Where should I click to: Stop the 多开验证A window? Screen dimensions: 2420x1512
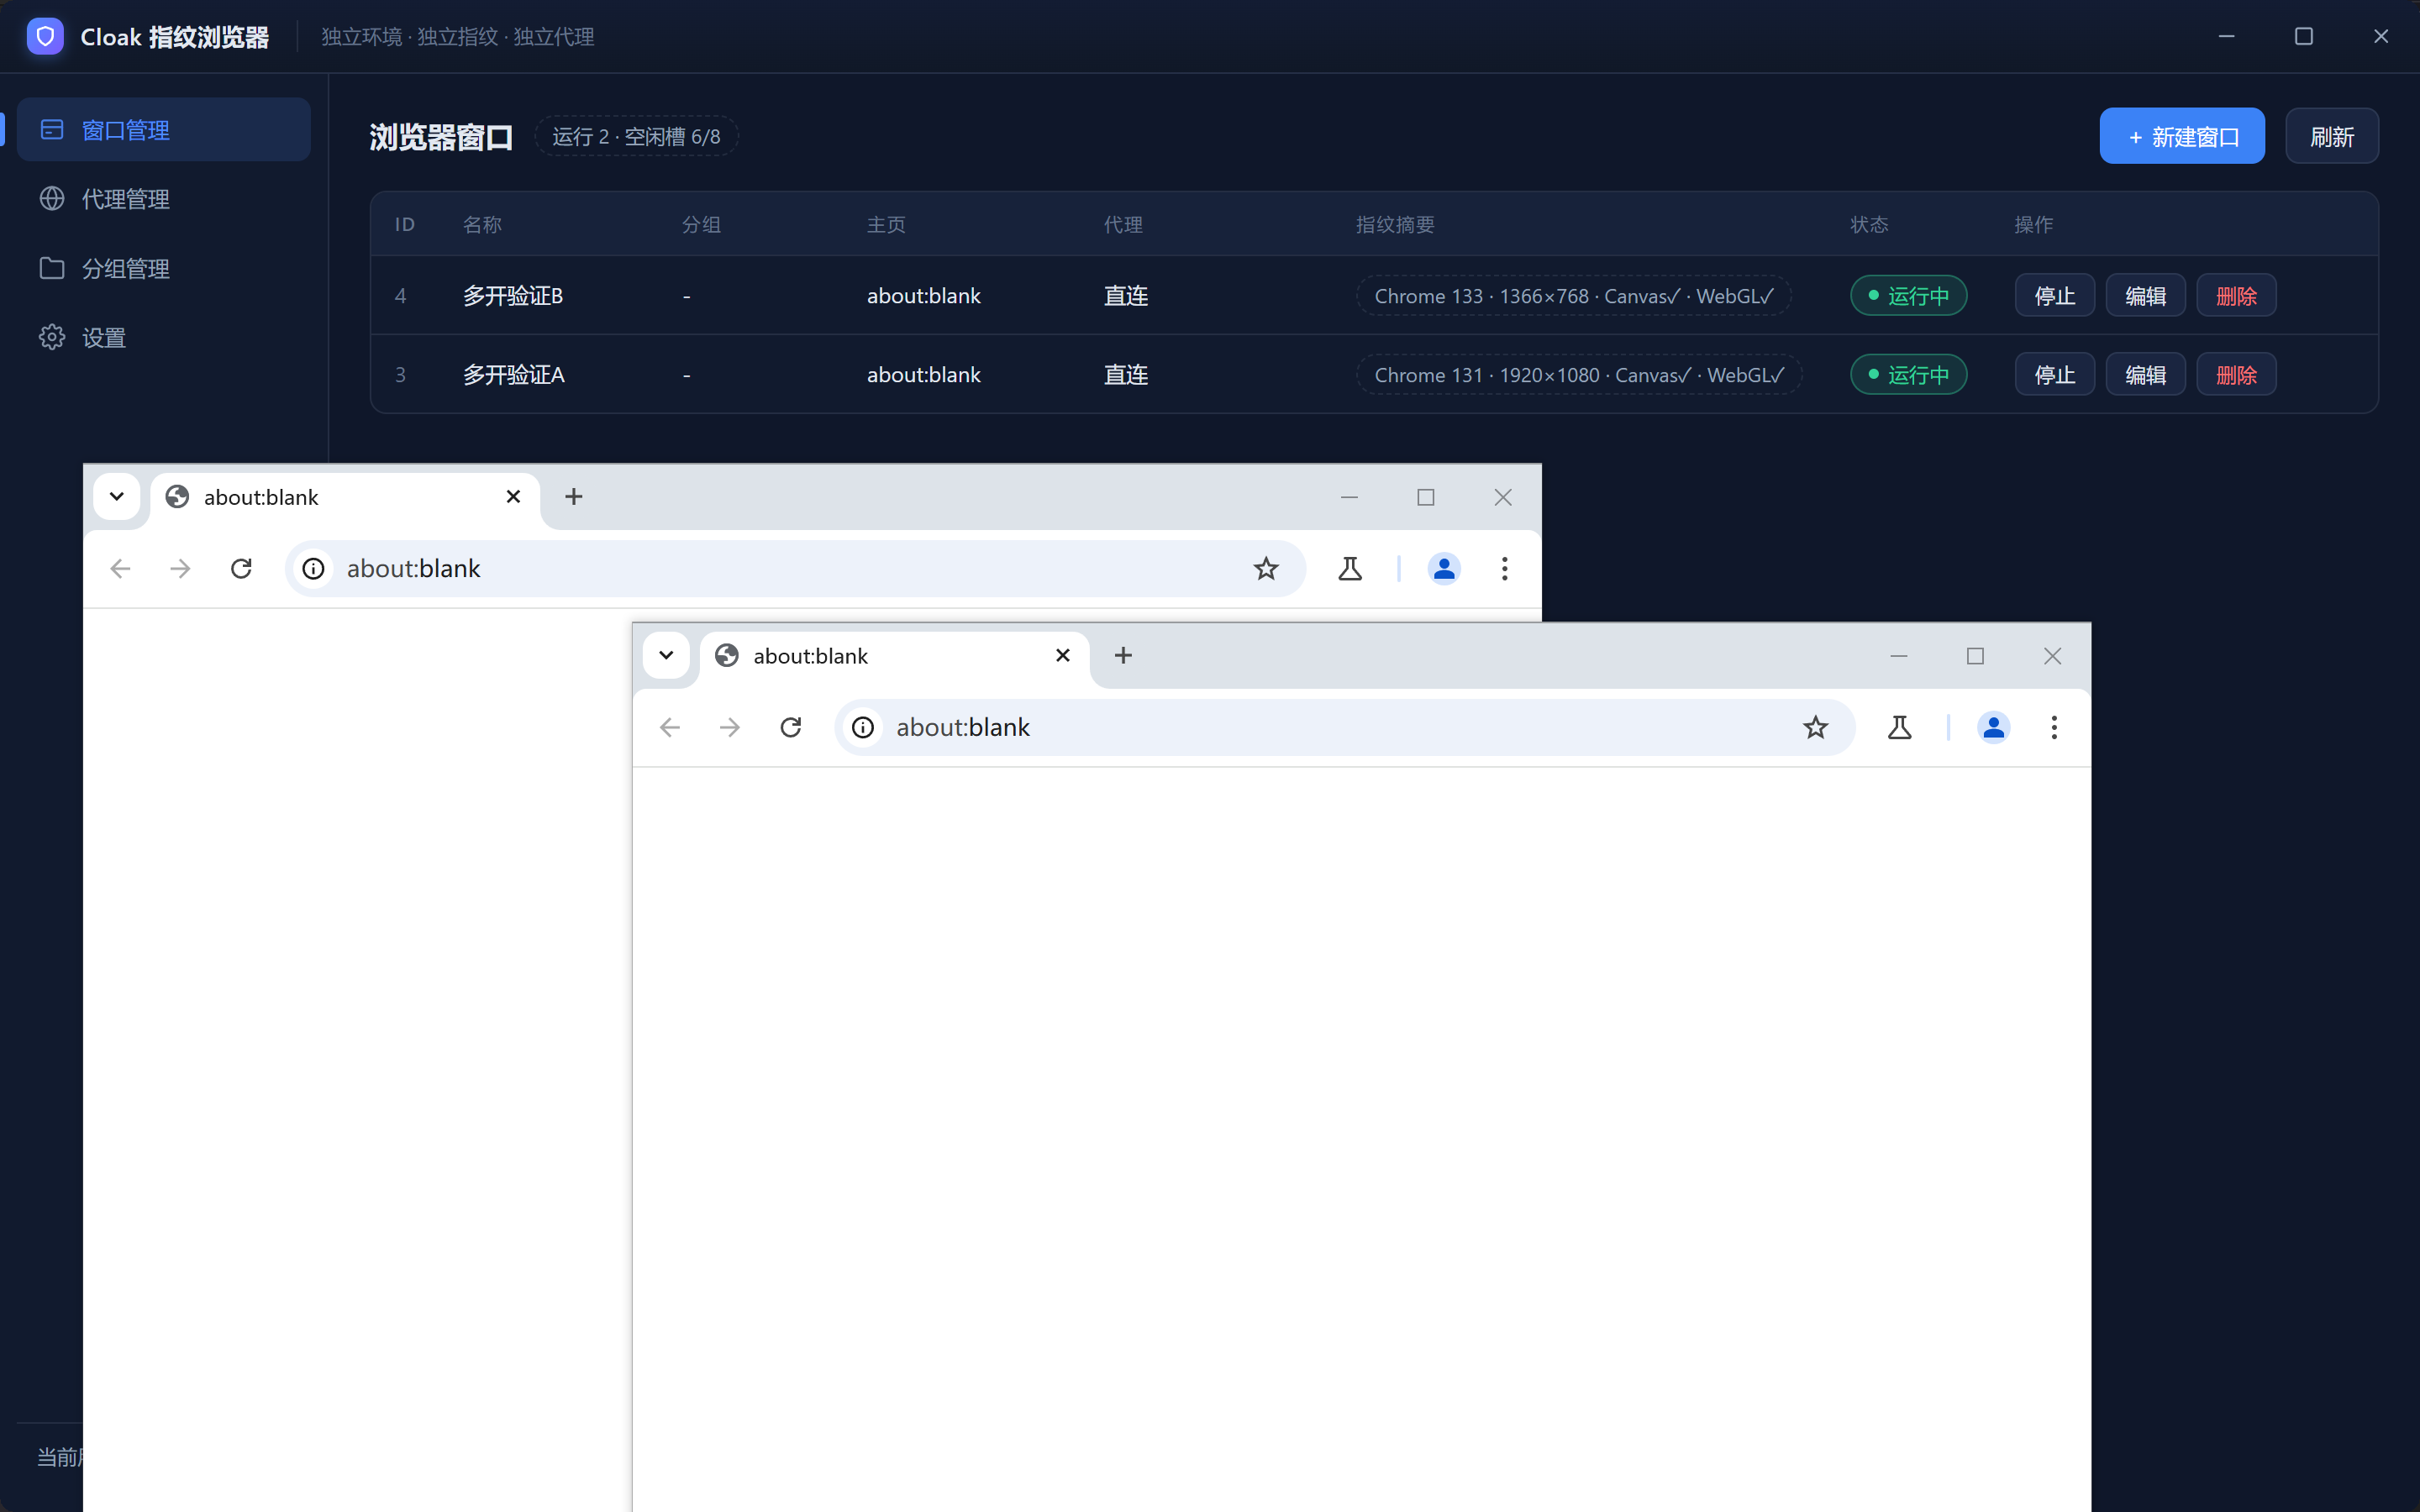[x=2054, y=375]
